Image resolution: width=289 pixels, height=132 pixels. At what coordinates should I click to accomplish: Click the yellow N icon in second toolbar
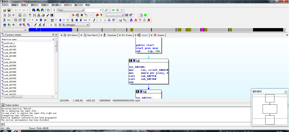[82, 15]
